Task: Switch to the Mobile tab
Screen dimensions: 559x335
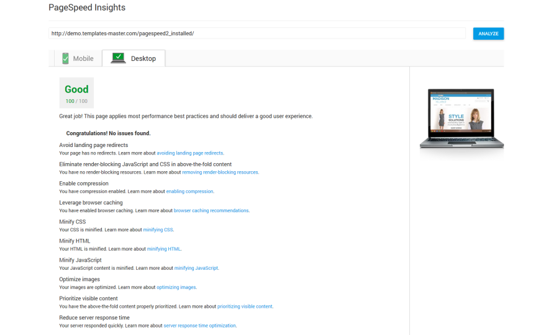Action: tap(78, 58)
